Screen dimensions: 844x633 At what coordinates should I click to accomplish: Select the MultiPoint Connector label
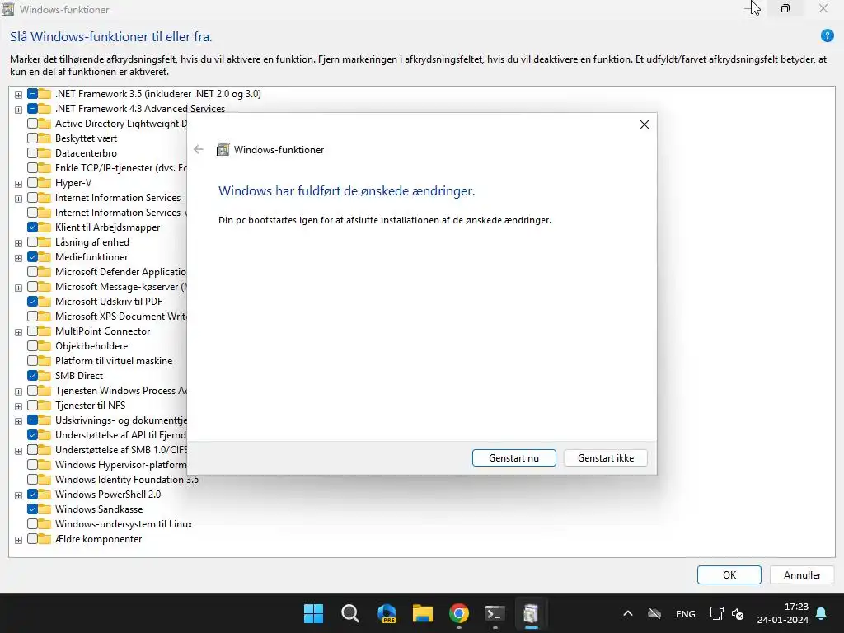coord(102,331)
